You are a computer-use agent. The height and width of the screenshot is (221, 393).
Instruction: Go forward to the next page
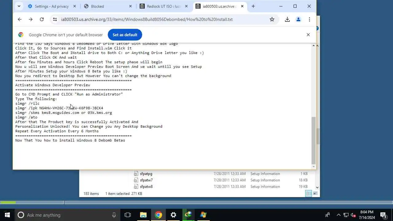coord(31,19)
